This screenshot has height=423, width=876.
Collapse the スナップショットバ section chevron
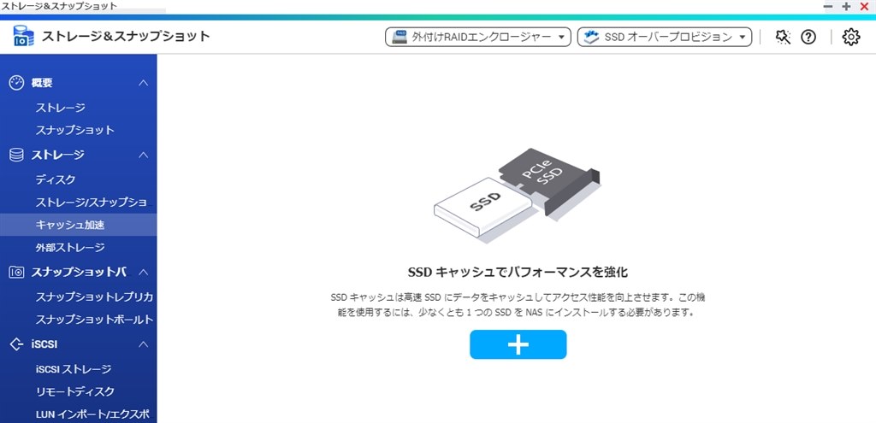143,273
